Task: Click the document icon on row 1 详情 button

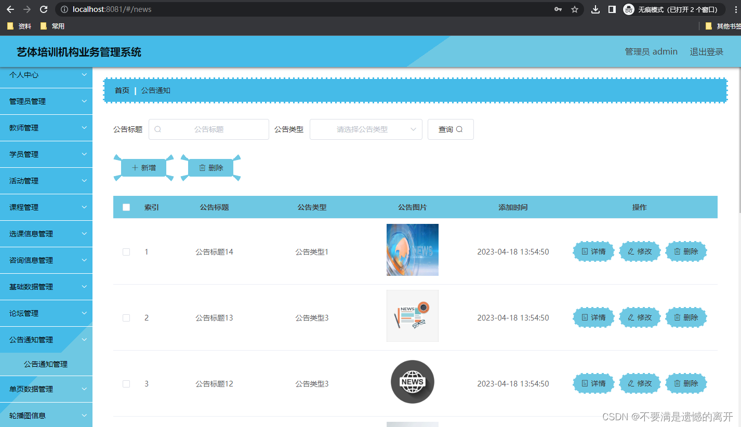Action: point(584,251)
